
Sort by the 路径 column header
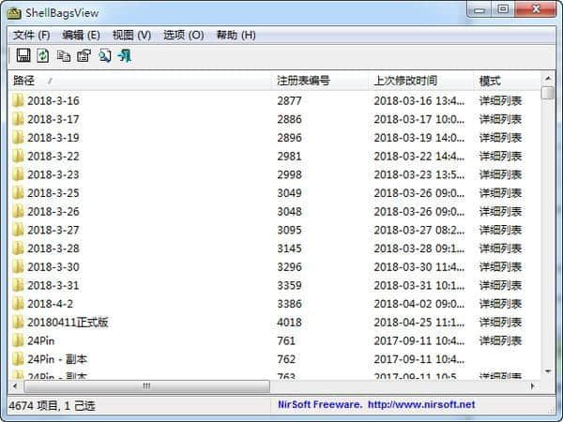click(140, 81)
